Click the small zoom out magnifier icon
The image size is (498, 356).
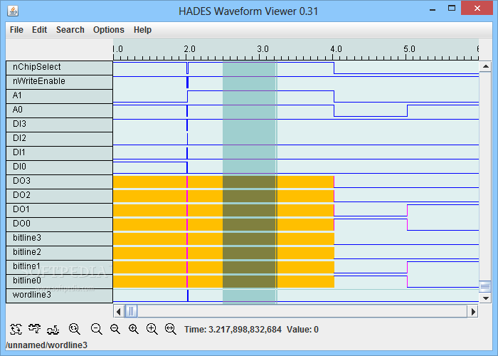pyautogui.click(x=115, y=329)
